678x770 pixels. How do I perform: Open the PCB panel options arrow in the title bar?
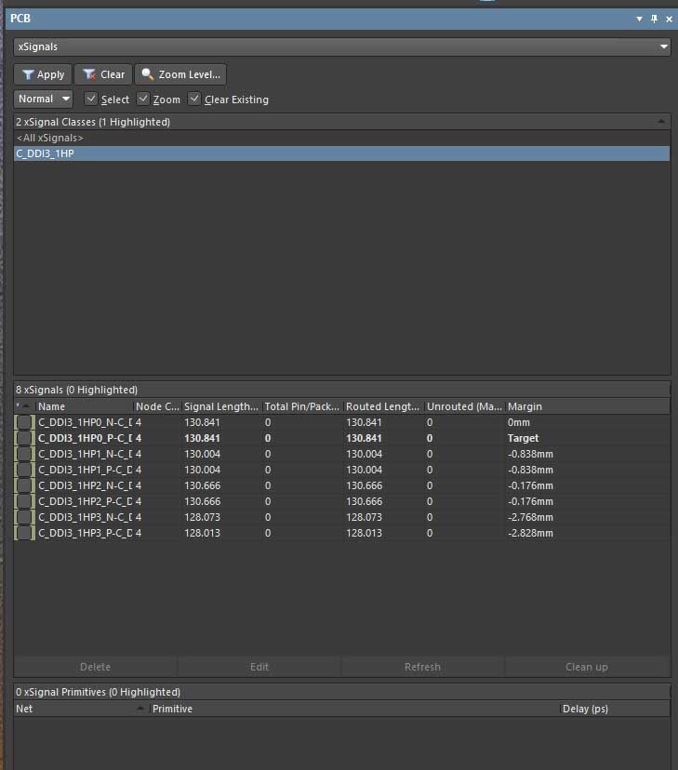[x=639, y=19]
